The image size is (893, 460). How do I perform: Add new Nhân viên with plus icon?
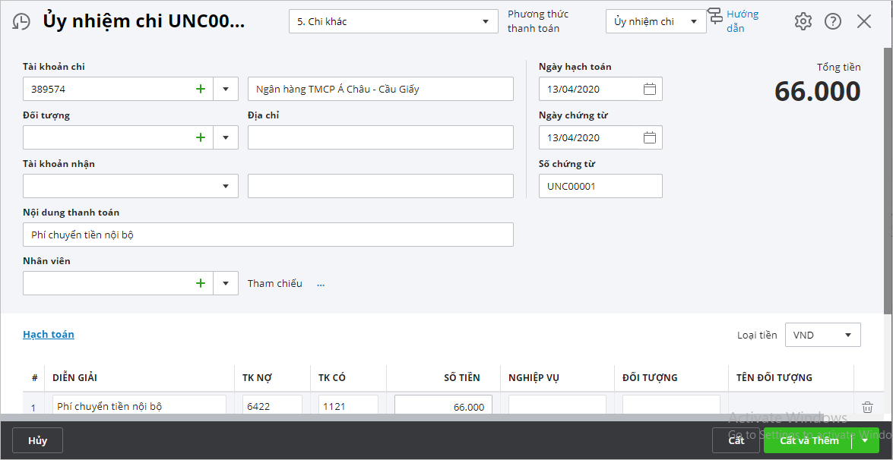[201, 283]
